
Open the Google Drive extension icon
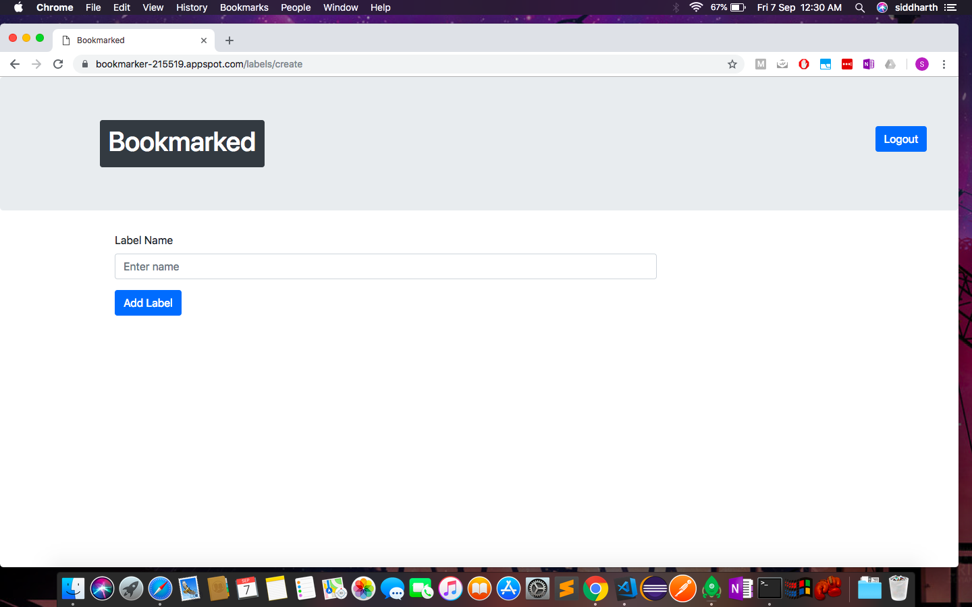890,64
